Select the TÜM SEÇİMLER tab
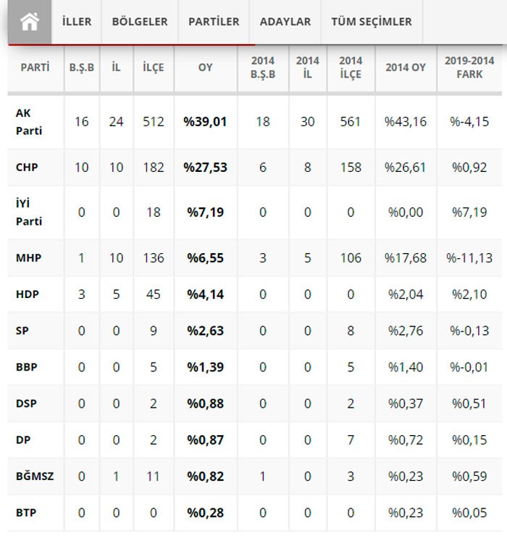 click(x=372, y=22)
